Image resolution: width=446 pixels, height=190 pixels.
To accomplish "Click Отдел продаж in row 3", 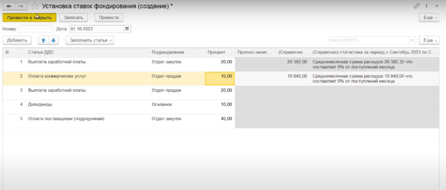I will click(177, 93).
